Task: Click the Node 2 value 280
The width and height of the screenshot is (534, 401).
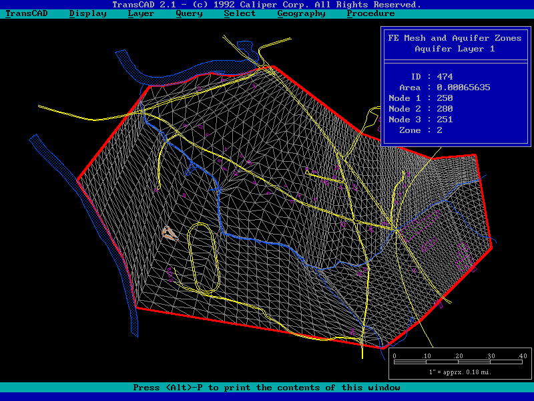Action: (445, 109)
